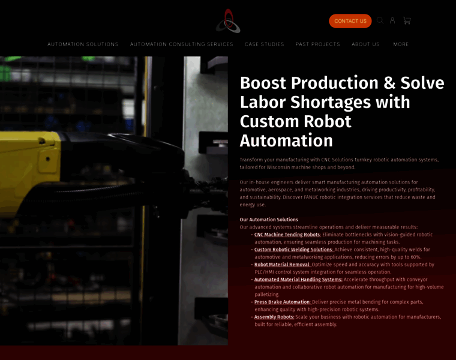The width and height of the screenshot is (456, 360).
Task: Open Automation Consulting Services menu item
Action: (181, 44)
